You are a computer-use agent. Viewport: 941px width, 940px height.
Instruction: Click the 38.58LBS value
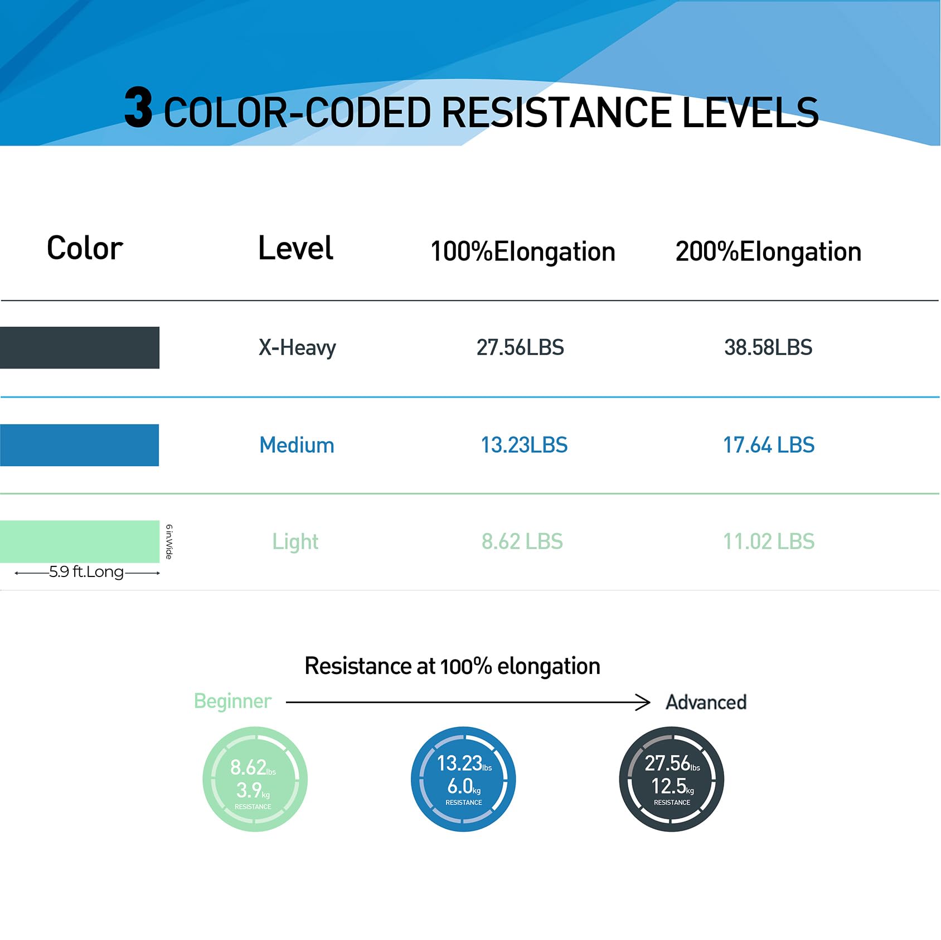(768, 347)
